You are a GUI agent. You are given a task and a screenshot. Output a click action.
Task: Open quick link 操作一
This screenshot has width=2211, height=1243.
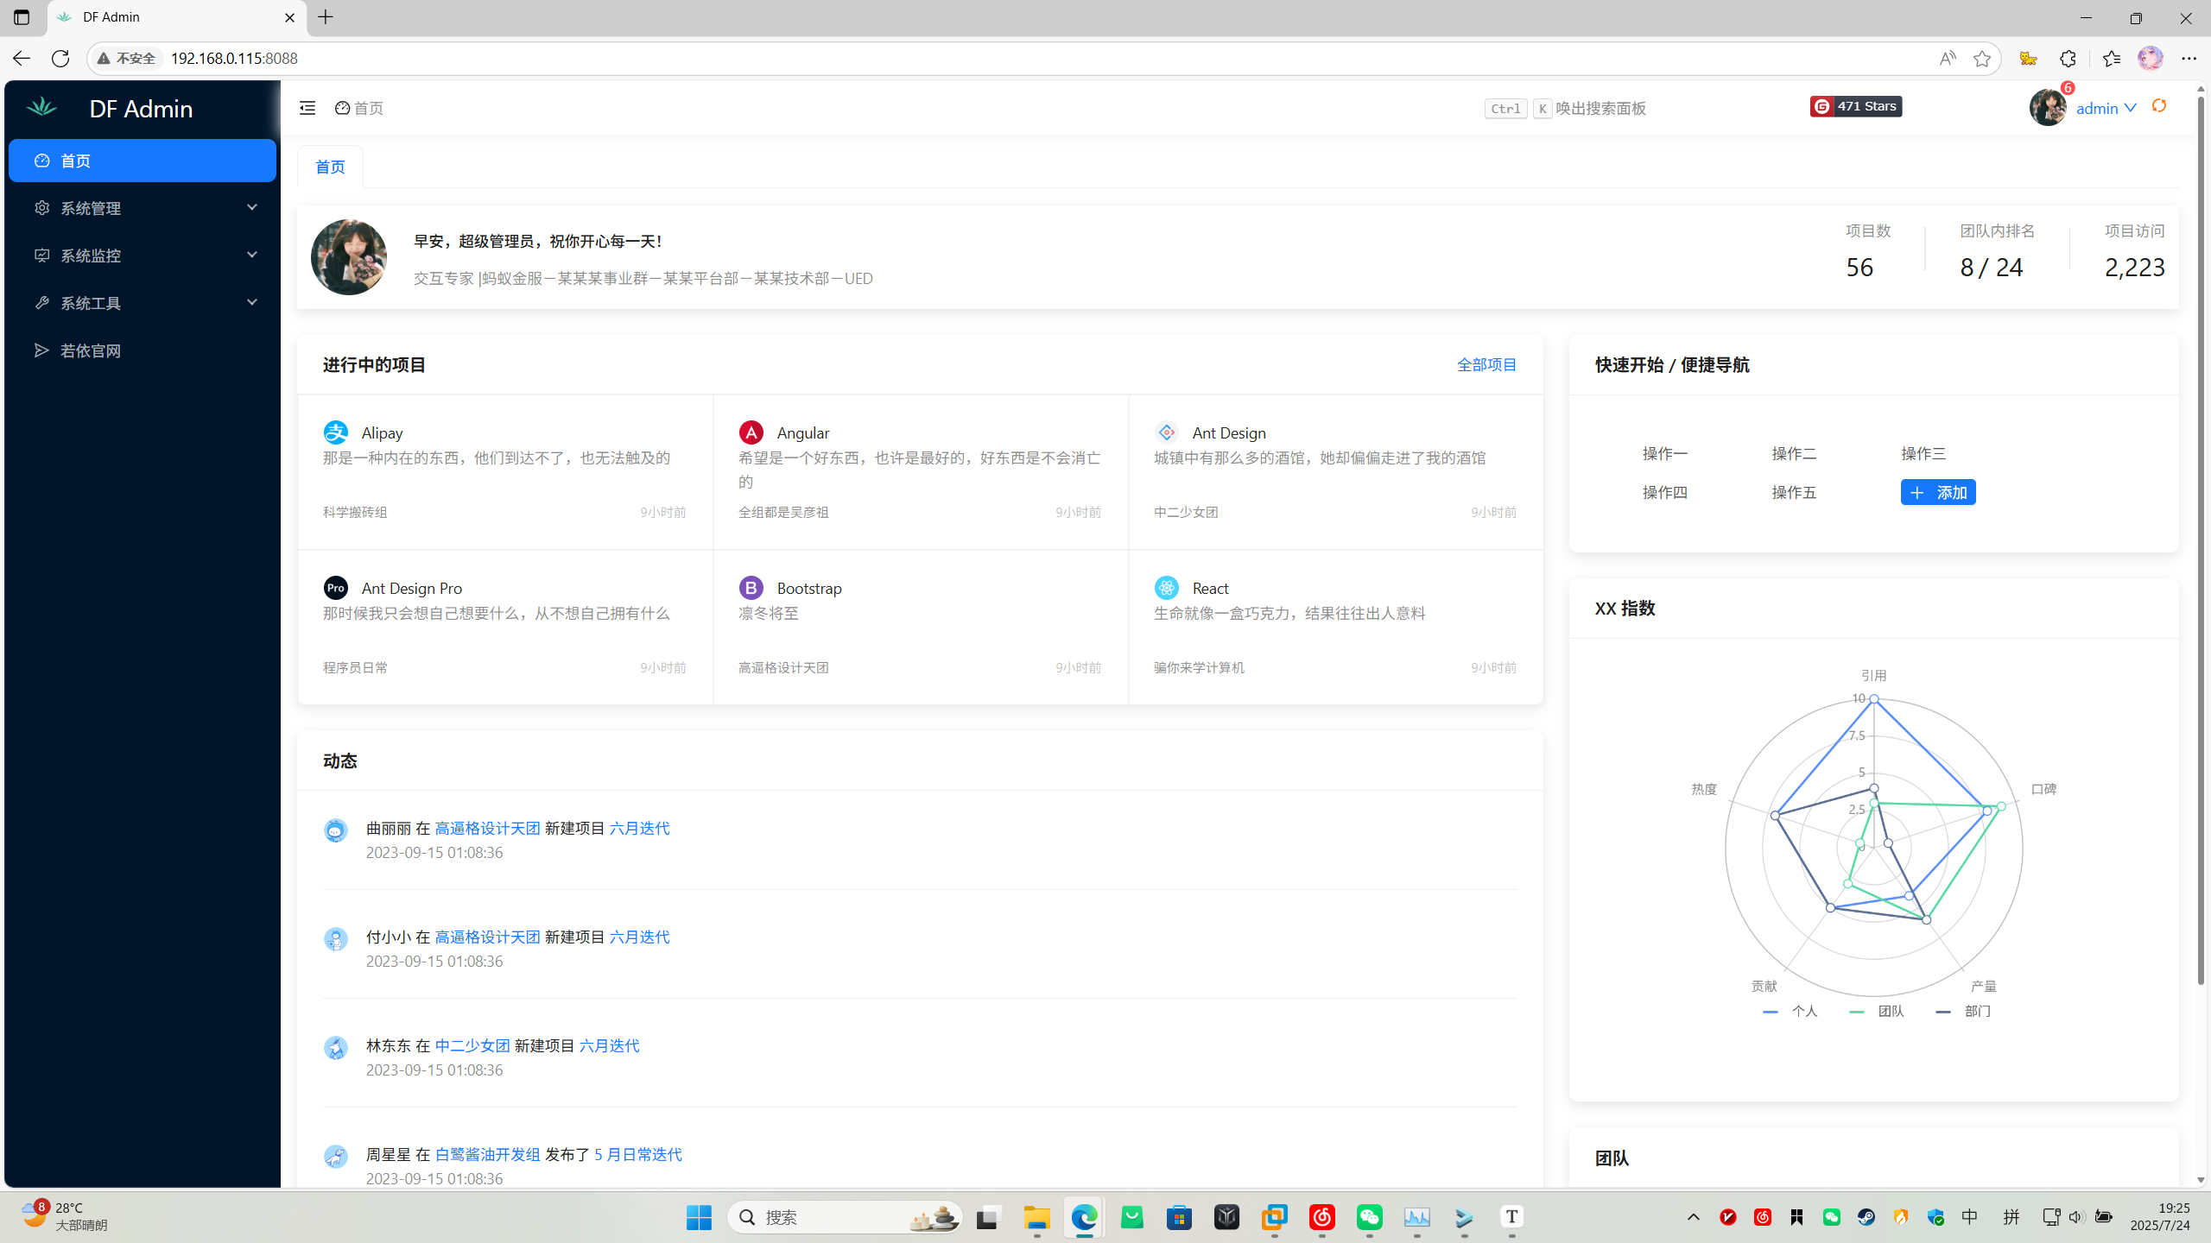pos(1665,453)
